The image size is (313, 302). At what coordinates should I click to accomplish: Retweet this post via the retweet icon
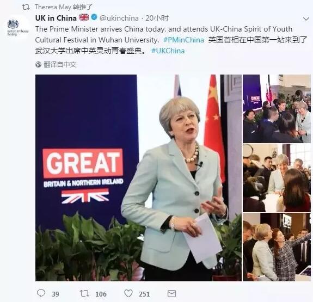(84, 293)
